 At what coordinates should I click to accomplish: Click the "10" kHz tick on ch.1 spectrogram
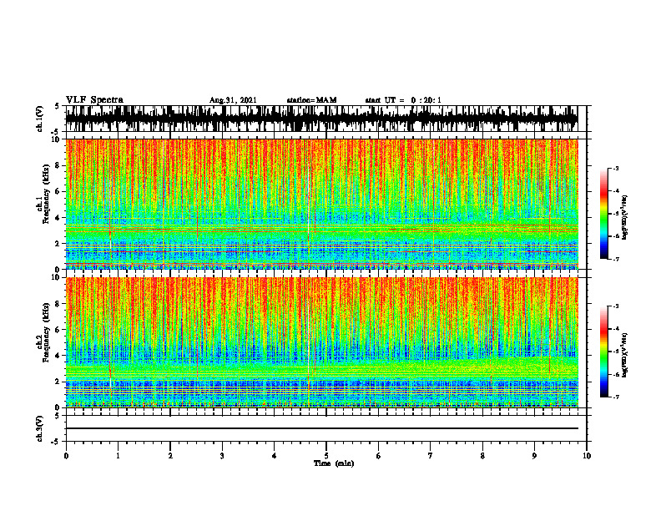(x=57, y=139)
